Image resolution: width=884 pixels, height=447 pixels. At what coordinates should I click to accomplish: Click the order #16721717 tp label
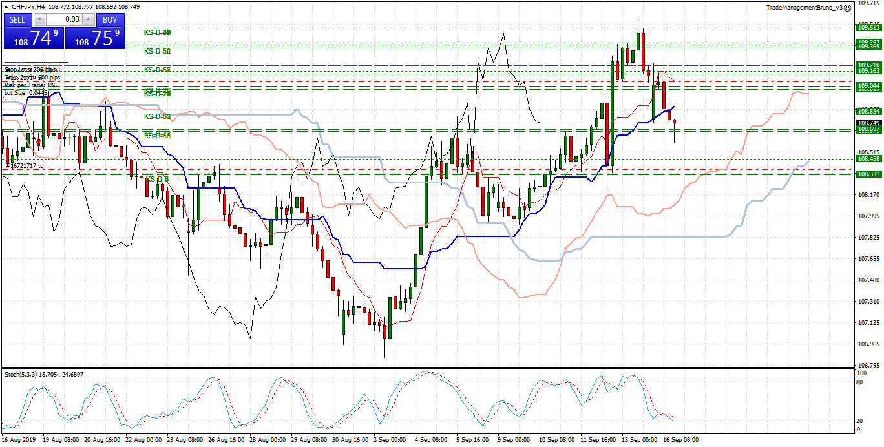coord(25,166)
